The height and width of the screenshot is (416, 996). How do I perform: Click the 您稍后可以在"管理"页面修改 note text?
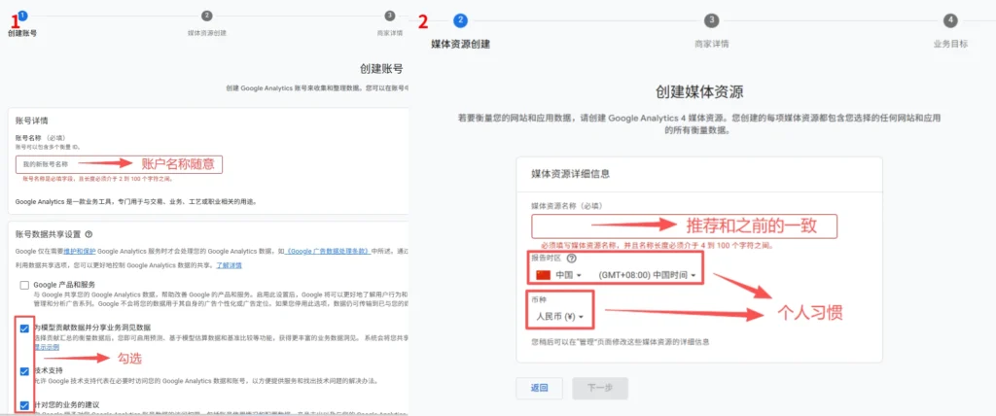(620, 342)
